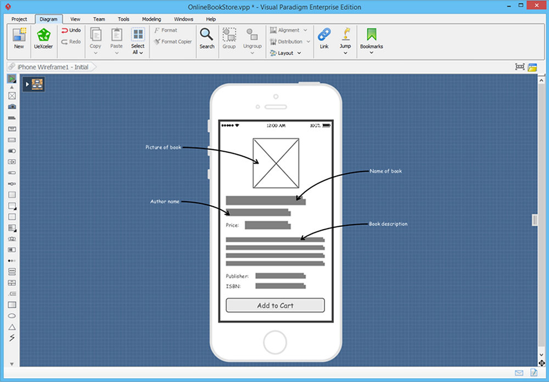549x382 pixels.
Task: Pick the ellipse shape tool
Action: pos(12,316)
